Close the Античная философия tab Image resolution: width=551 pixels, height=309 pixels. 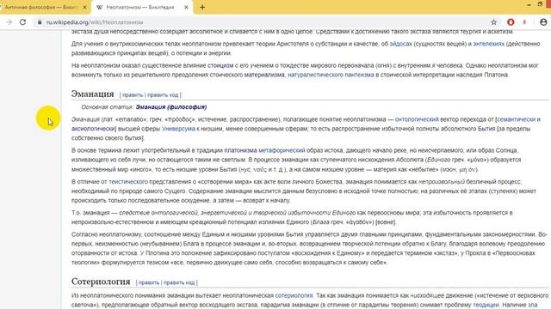(84, 7)
